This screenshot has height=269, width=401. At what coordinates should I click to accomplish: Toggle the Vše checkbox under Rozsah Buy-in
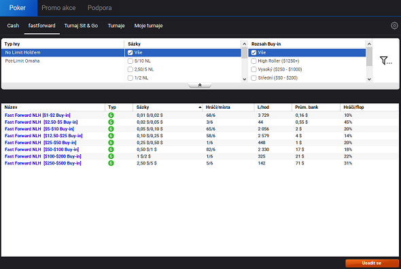tap(254, 53)
